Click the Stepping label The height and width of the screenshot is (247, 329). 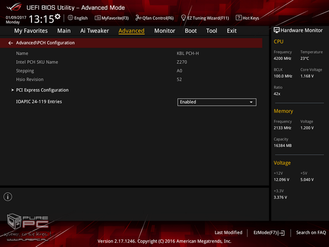tap(25, 71)
